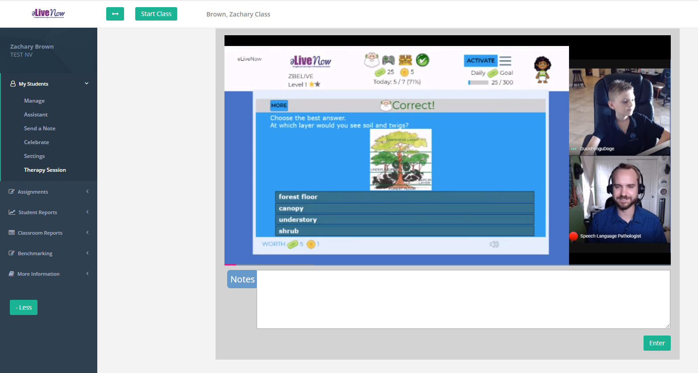
Task: Click the red recording indicator dot
Action: click(573, 236)
